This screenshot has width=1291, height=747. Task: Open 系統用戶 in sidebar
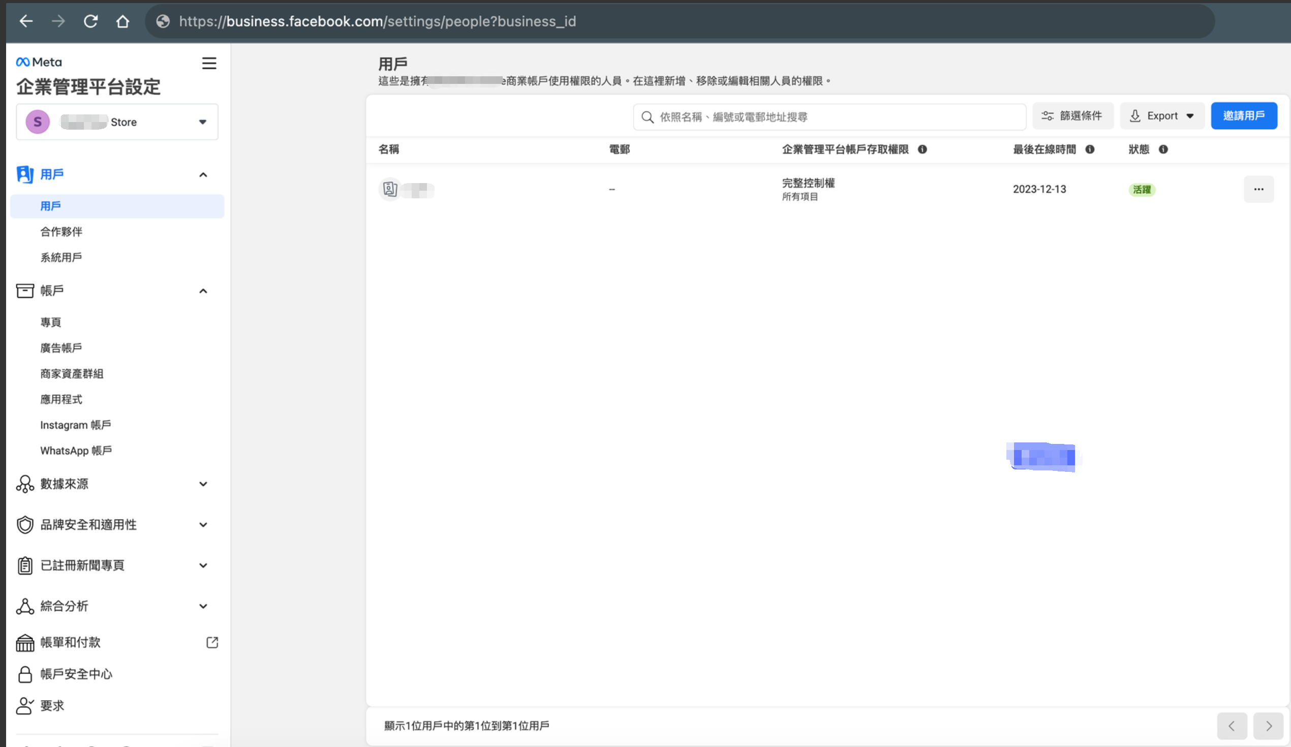[x=62, y=257]
